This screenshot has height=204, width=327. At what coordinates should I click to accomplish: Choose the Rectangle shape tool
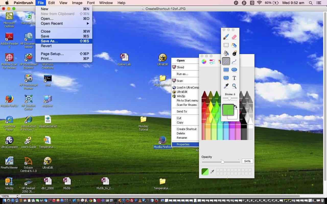[x=226, y=70]
